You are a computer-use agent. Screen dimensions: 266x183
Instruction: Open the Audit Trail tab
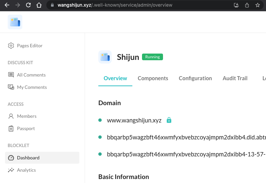(235, 78)
